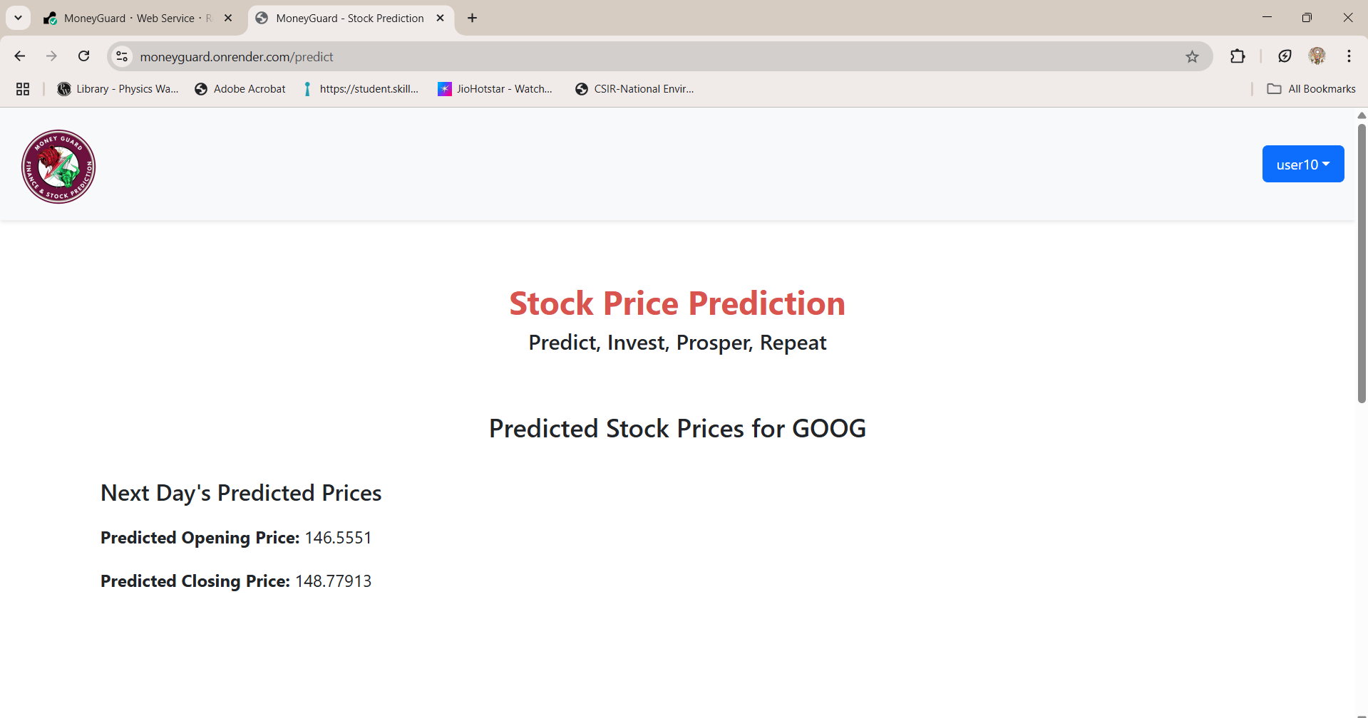Reload the page with refresh icon
Screen dimensions: 1368x718
click(x=84, y=56)
